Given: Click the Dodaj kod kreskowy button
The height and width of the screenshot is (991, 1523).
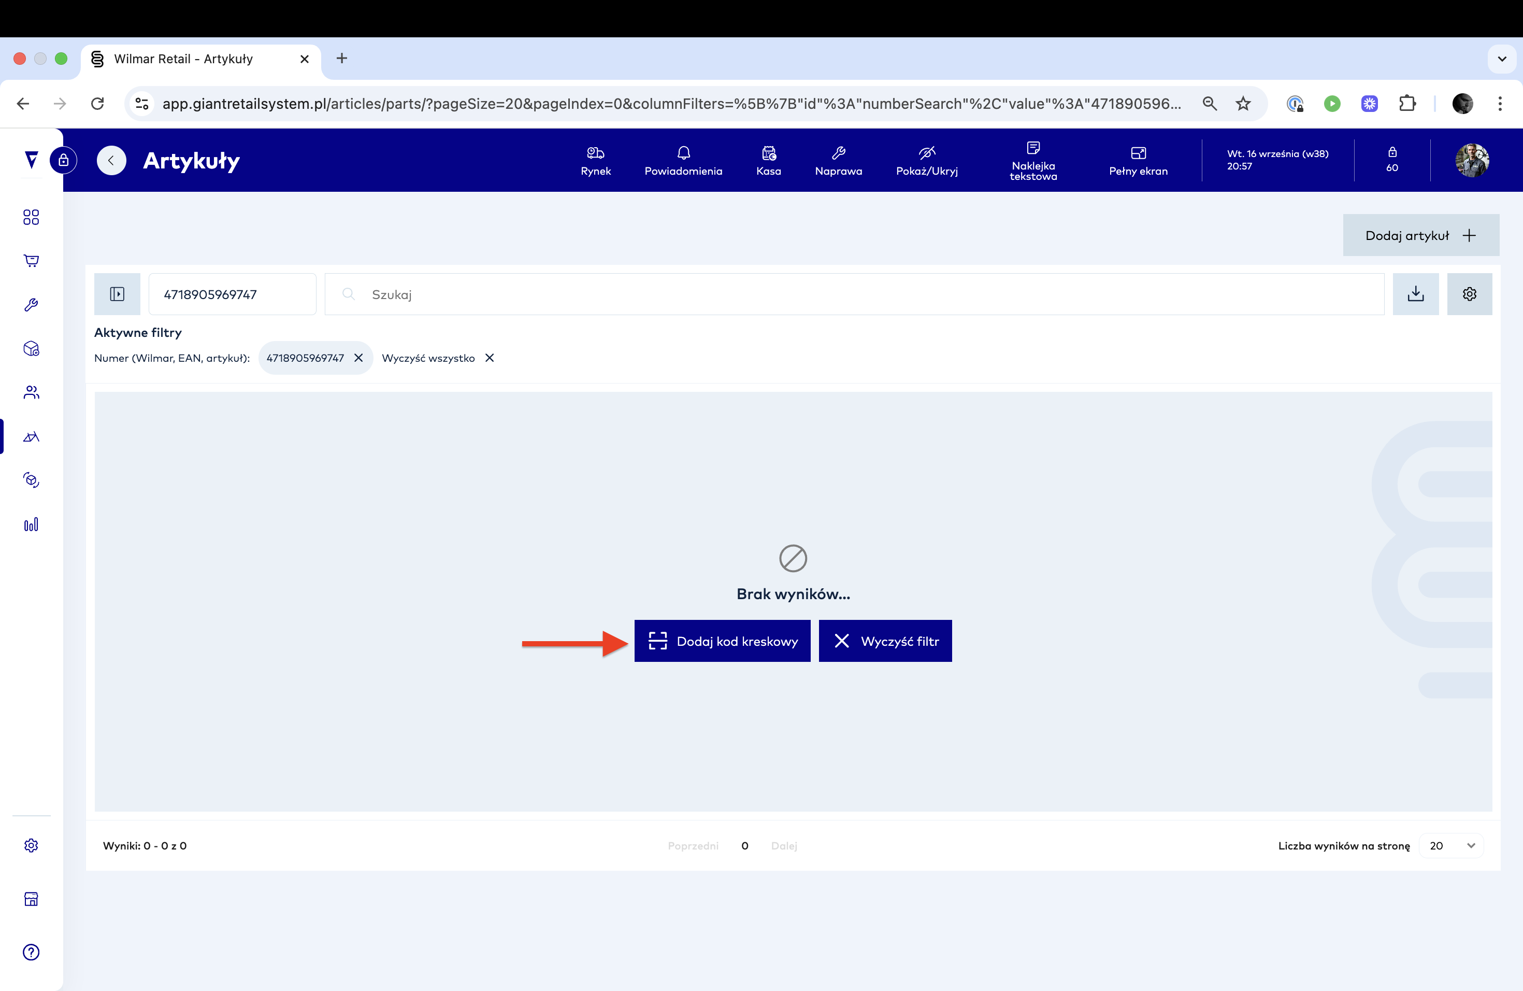Looking at the screenshot, I should [x=722, y=641].
